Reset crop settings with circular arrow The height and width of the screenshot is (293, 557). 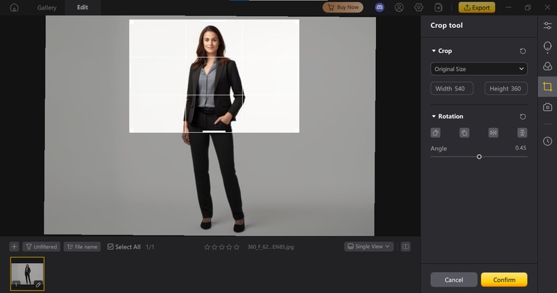[x=523, y=51]
